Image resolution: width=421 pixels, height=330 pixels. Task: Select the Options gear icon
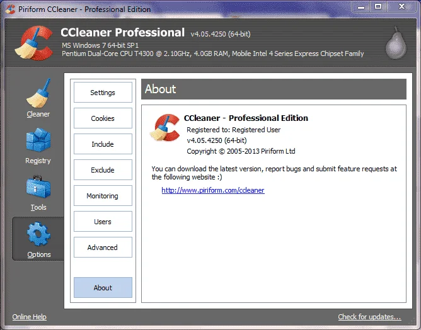pyautogui.click(x=38, y=234)
